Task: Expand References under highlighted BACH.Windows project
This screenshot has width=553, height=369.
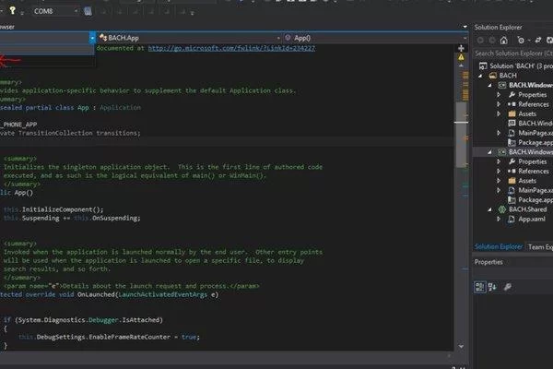Action: [x=499, y=171]
